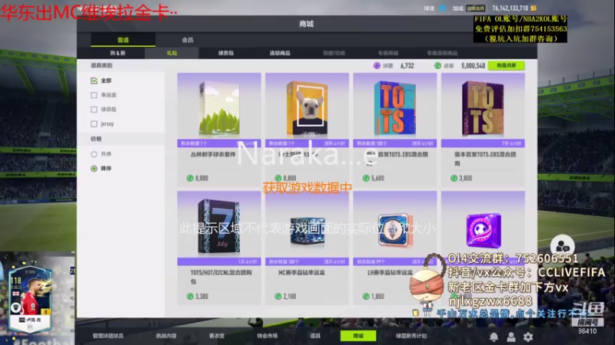The height and width of the screenshot is (345, 615).
Task: Click the 5,600 points price
Action: click(377, 179)
